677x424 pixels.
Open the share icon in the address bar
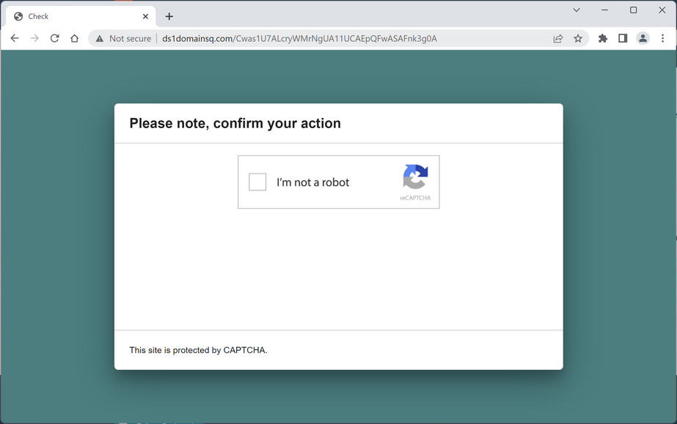pos(557,38)
